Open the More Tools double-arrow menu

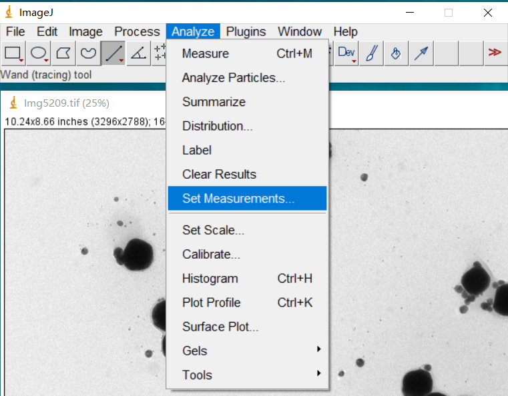(494, 53)
